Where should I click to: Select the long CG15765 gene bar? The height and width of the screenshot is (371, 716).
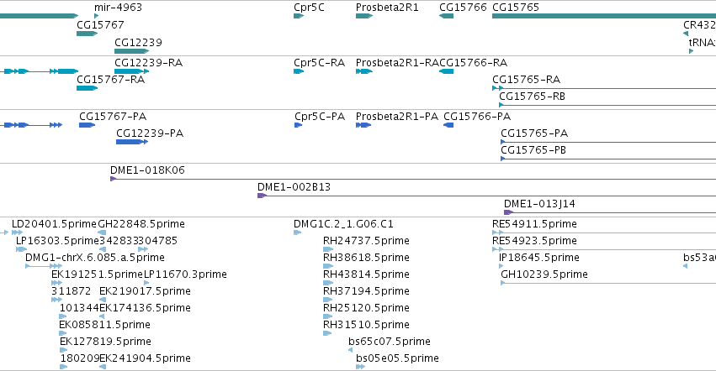604,16
